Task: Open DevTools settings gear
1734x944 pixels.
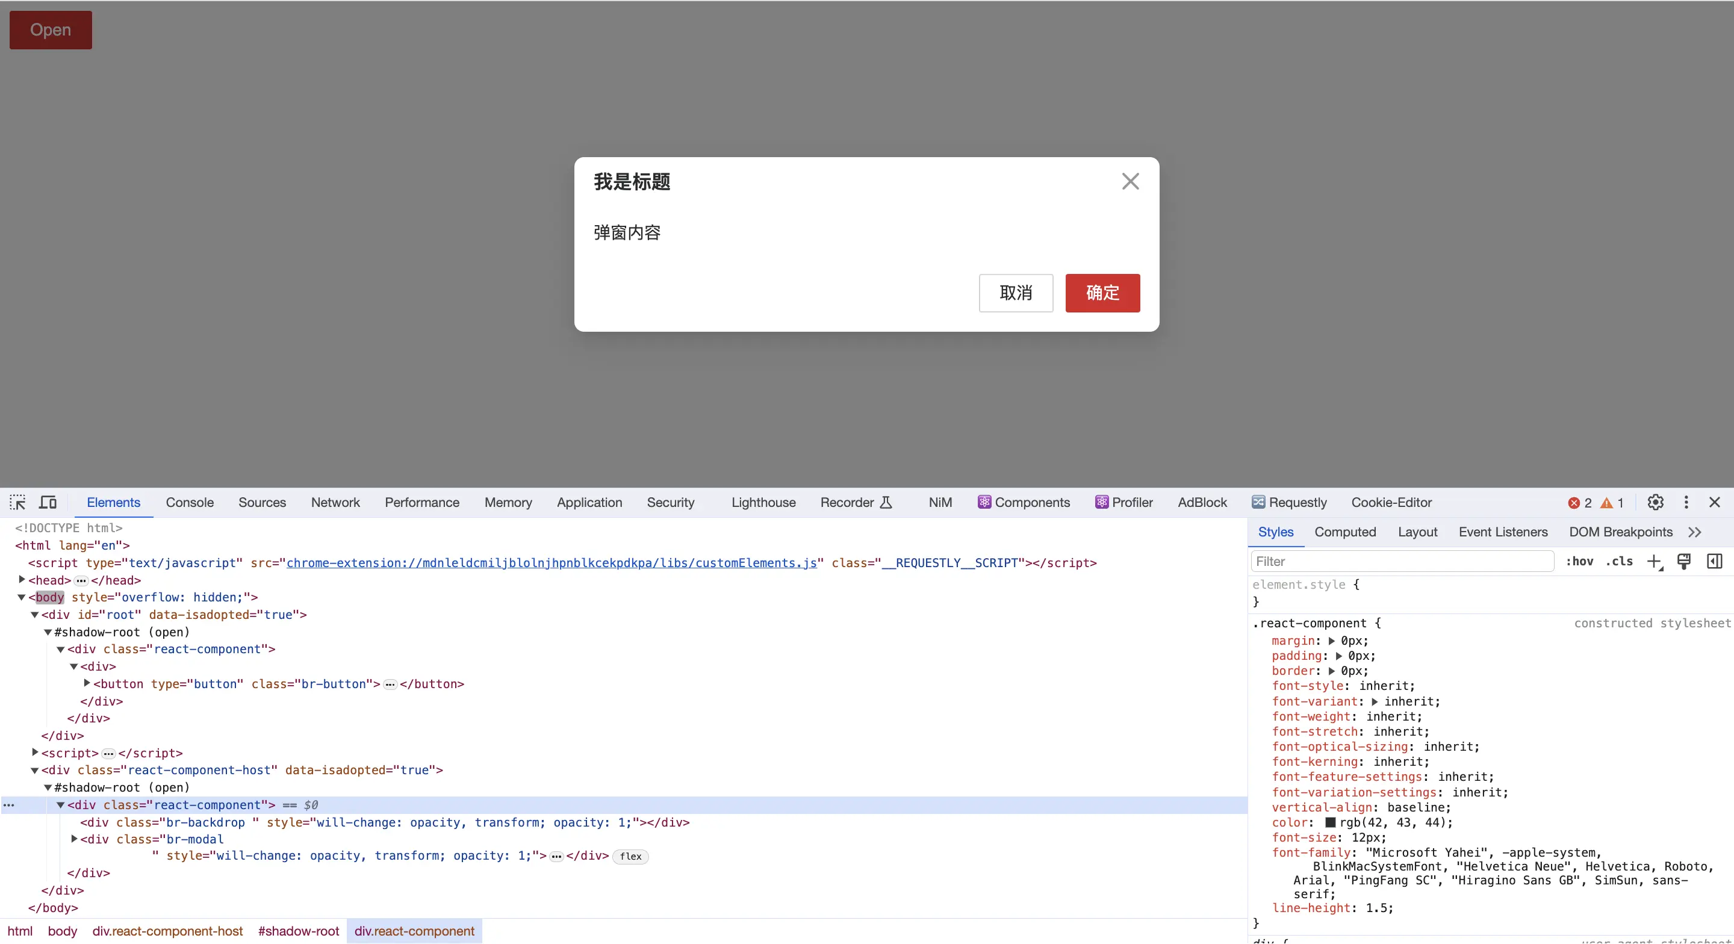Action: coord(1655,502)
